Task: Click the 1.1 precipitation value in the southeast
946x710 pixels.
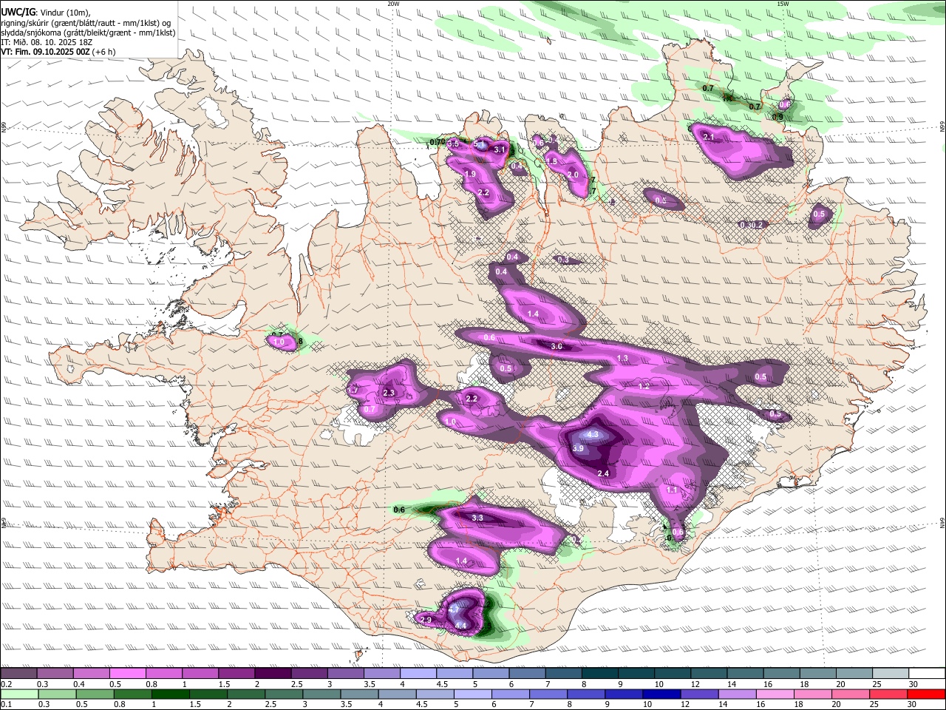Action: [x=672, y=490]
